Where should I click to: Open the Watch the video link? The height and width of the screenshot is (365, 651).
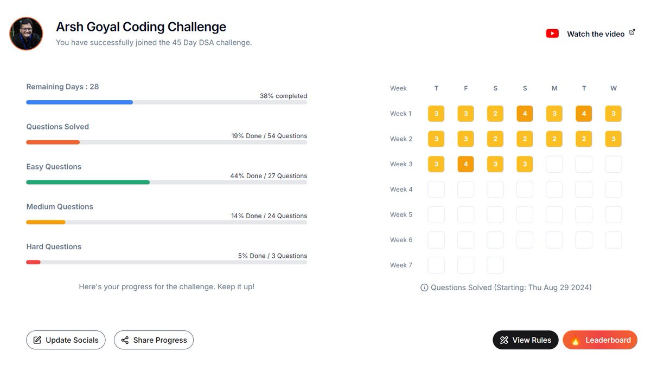click(x=596, y=34)
